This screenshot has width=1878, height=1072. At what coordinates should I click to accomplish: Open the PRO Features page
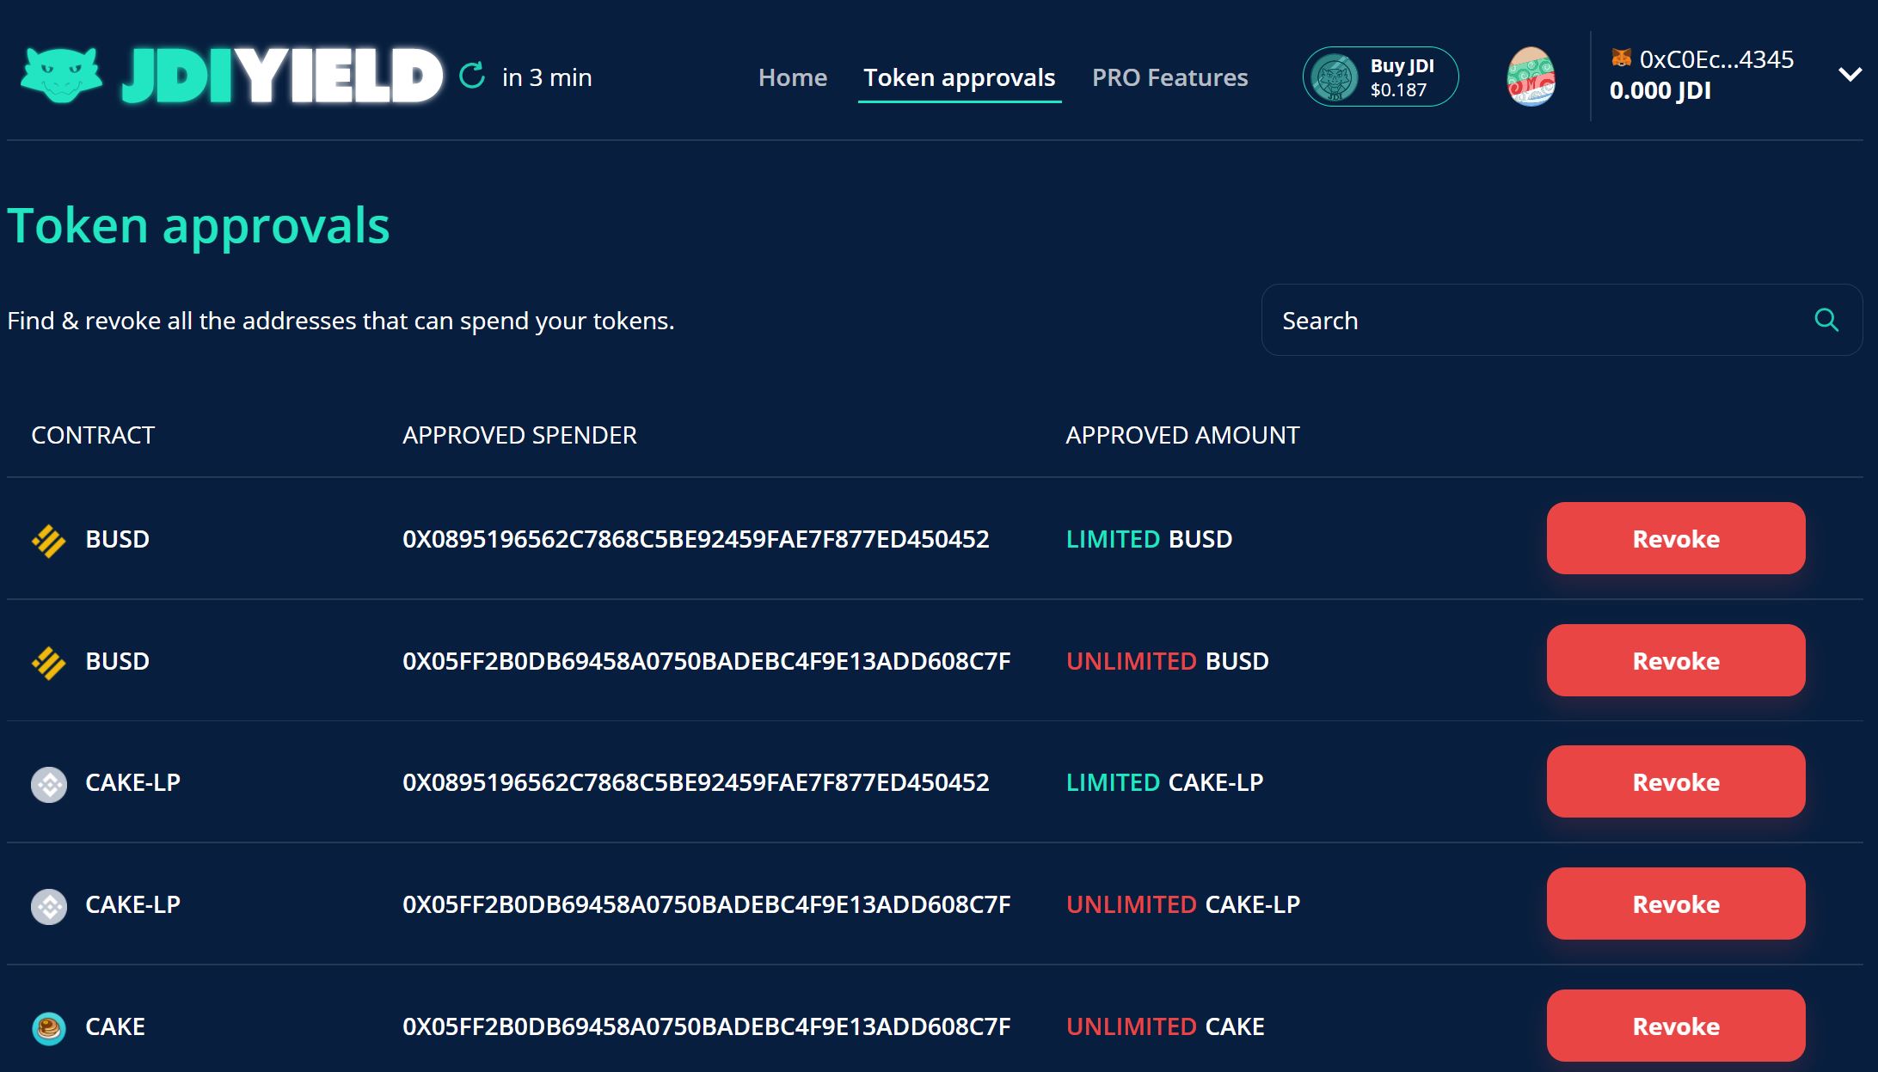(1169, 77)
